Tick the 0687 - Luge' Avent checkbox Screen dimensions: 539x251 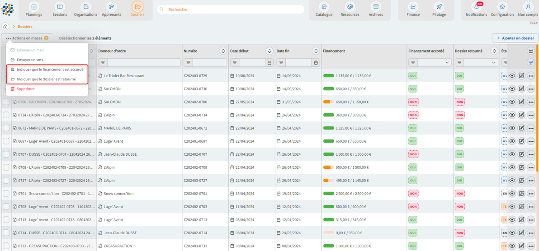[6, 141]
